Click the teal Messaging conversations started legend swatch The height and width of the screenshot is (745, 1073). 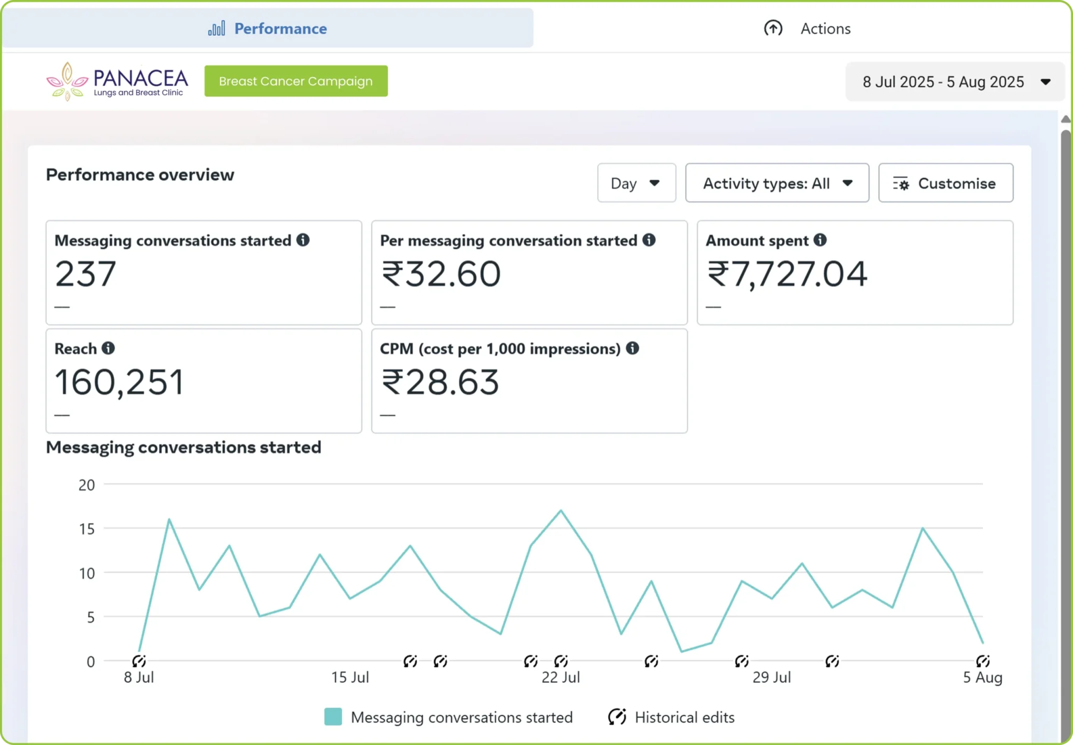[333, 717]
